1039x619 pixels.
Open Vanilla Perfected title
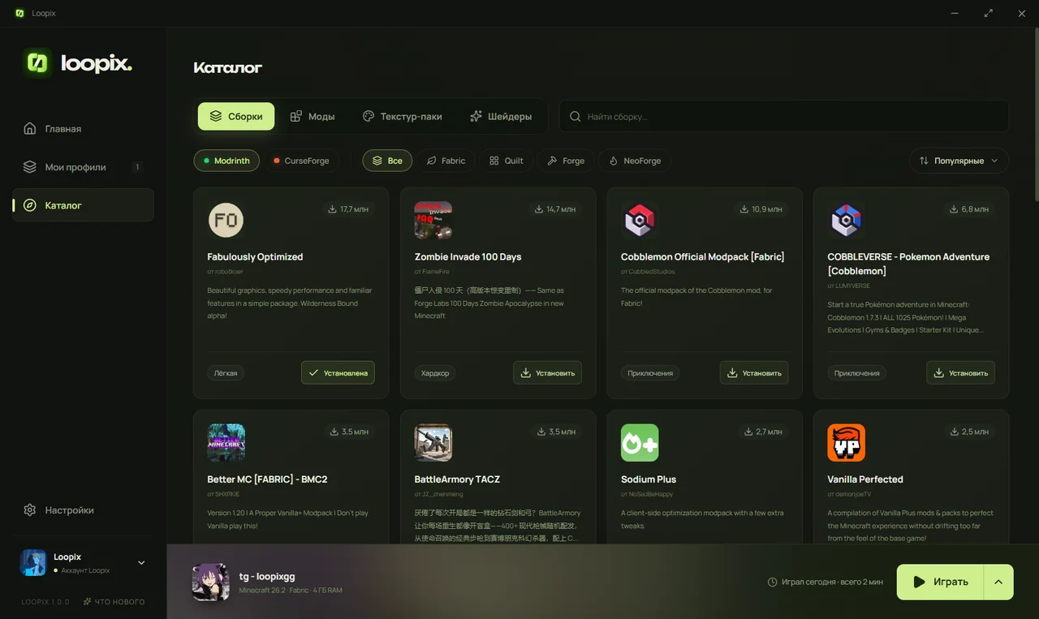[x=865, y=479]
